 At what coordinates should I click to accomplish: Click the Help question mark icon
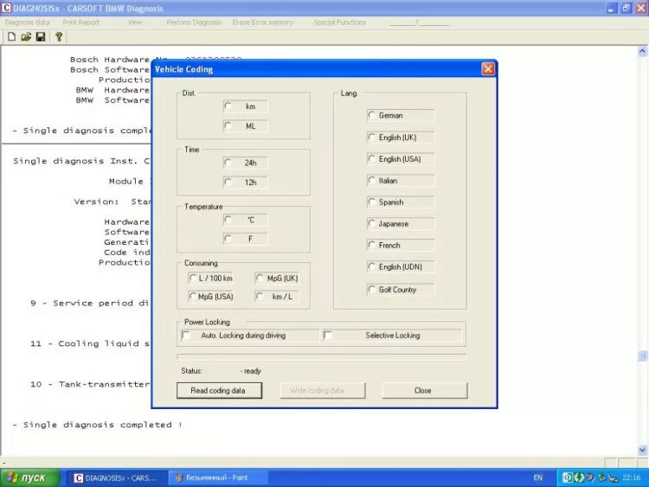[59, 37]
